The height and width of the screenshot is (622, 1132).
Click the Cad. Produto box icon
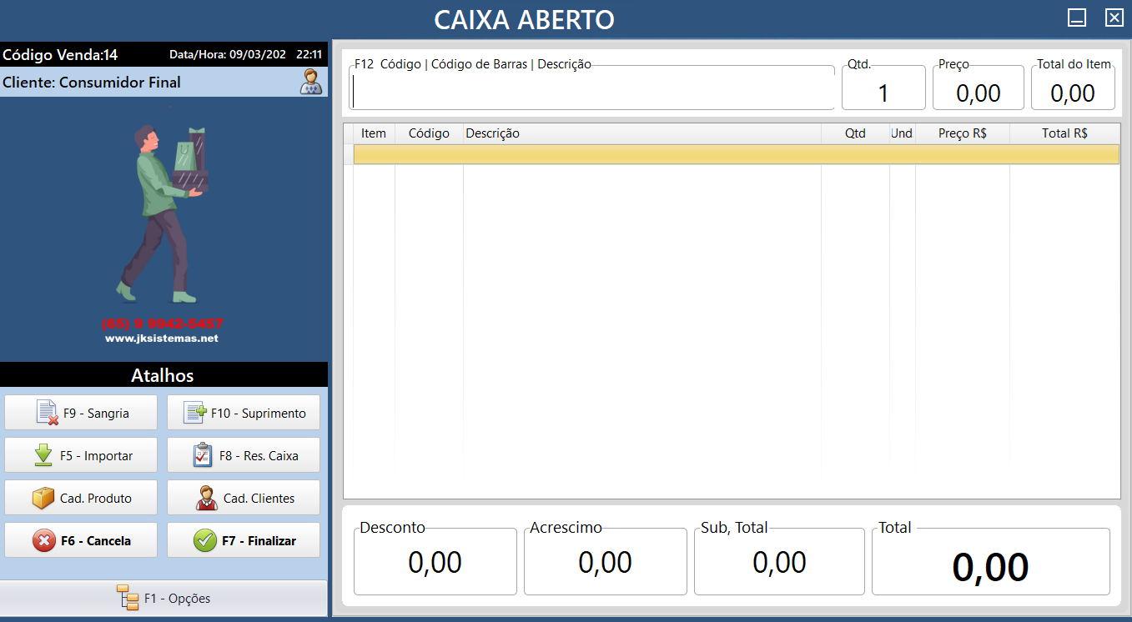point(43,499)
